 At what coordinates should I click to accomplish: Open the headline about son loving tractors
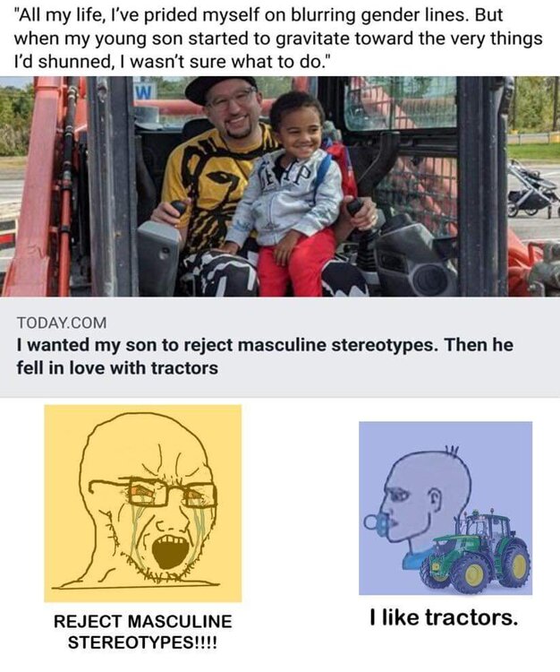(x=265, y=356)
